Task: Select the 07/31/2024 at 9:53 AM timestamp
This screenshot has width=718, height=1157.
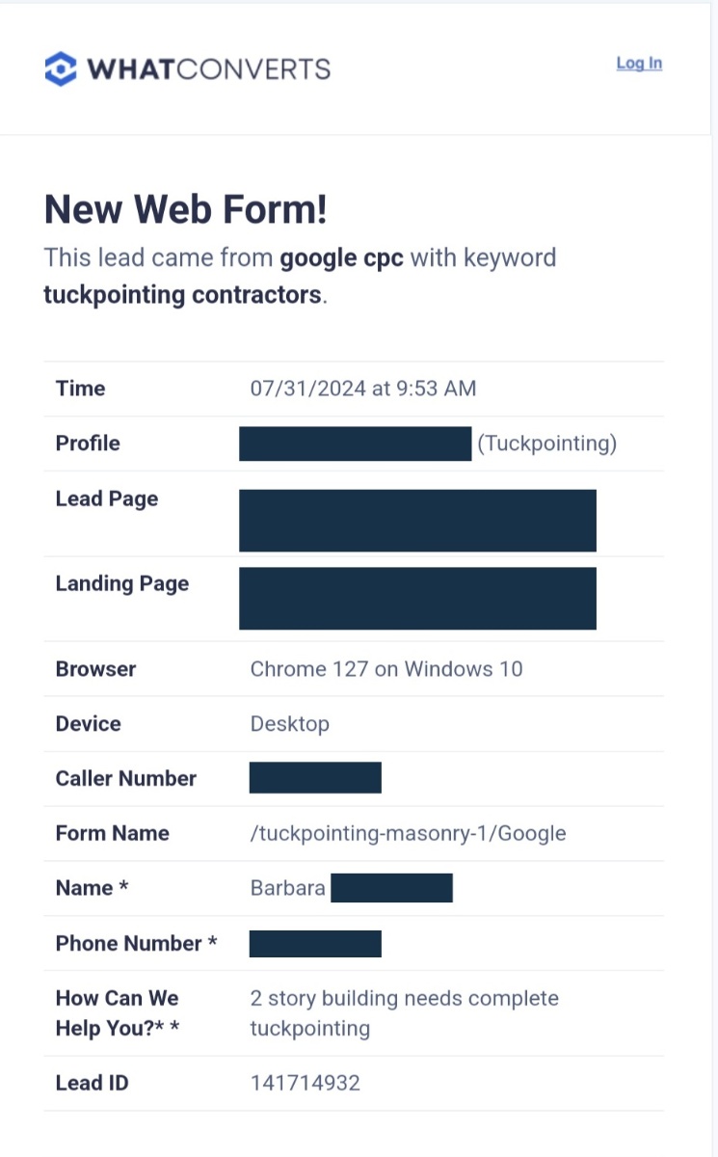Action: tap(363, 389)
